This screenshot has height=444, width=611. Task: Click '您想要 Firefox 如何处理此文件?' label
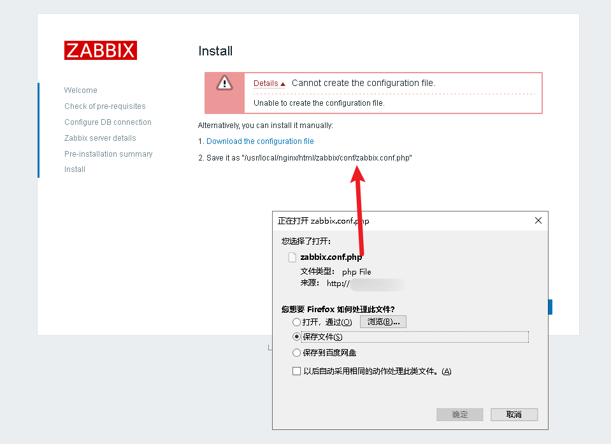338,309
